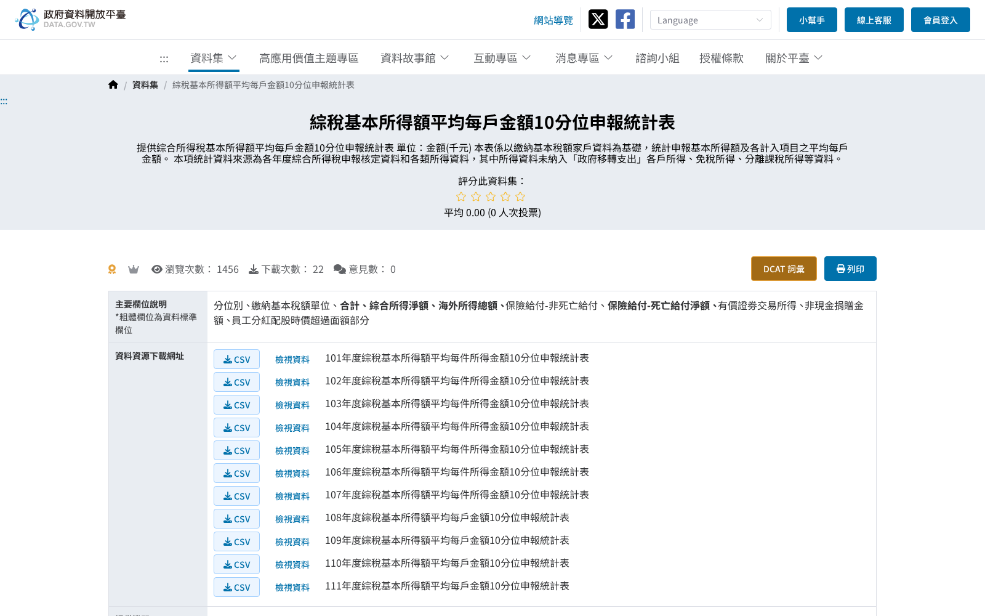Click the left-edge accesskey dots marker
The width and height of the screenshot is (985, 616).
[x=4, y=102]
